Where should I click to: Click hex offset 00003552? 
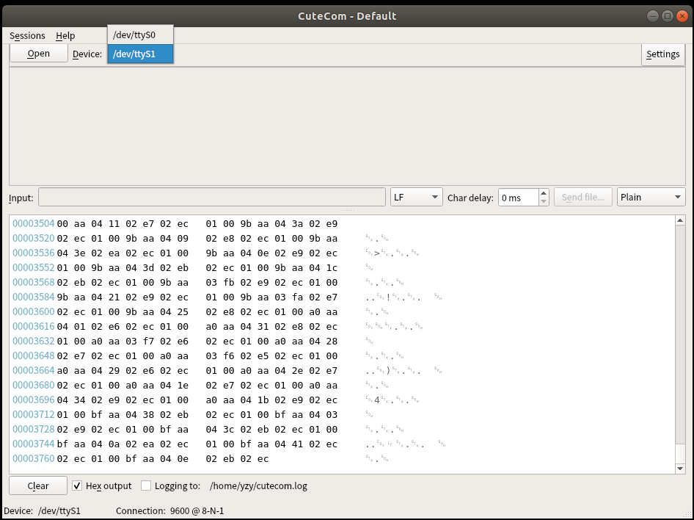[x=33, y=267]
